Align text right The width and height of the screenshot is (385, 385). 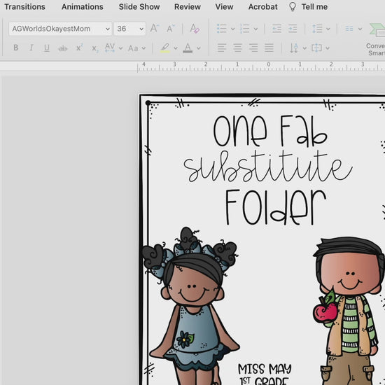point(253,48)
